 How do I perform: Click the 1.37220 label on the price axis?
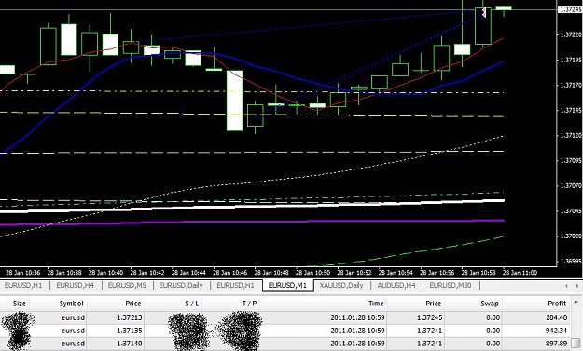pyautogui.click(x=570, y=34)
